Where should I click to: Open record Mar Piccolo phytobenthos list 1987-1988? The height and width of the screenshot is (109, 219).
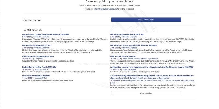click(127, 34)
